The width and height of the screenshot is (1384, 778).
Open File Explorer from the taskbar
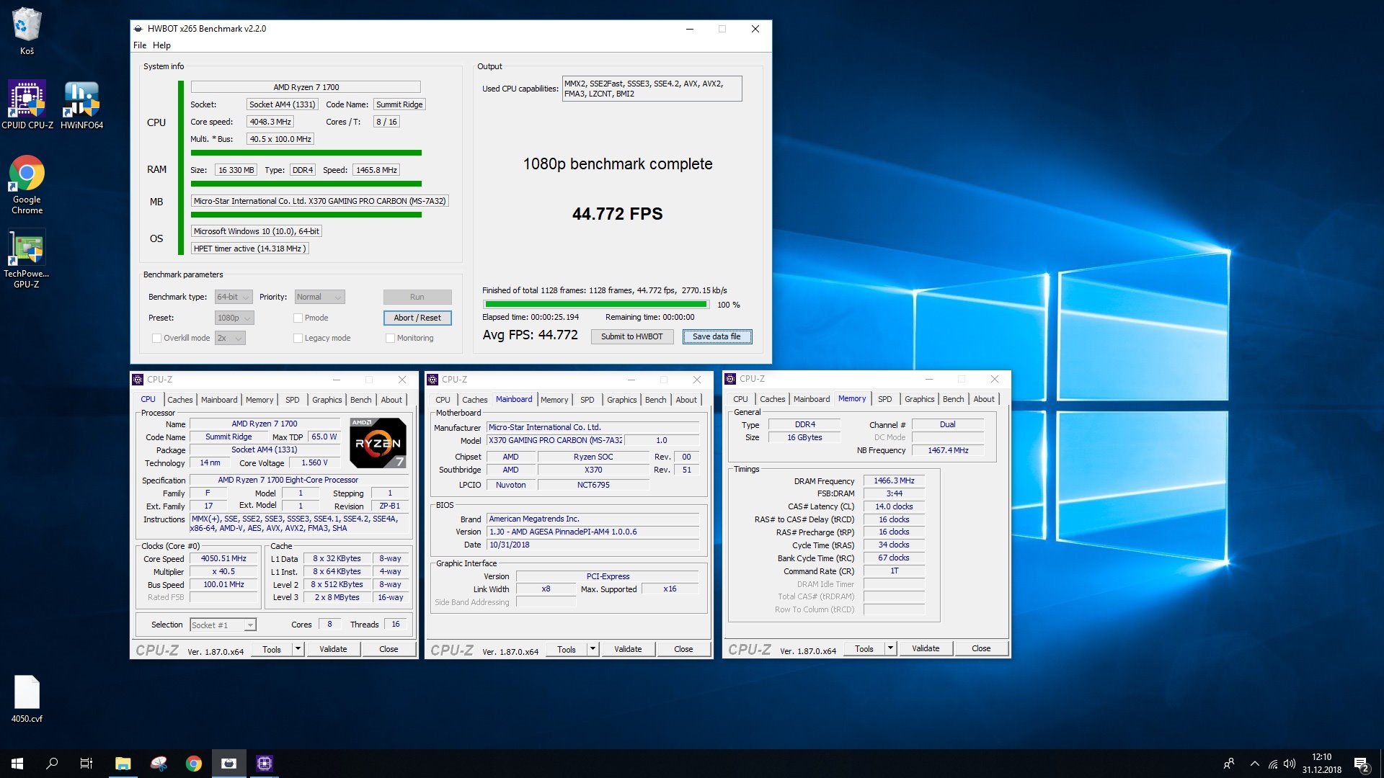click(x=123, y=764)
